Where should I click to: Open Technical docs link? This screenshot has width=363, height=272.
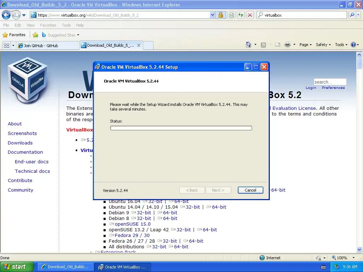(x=32, y=171)
